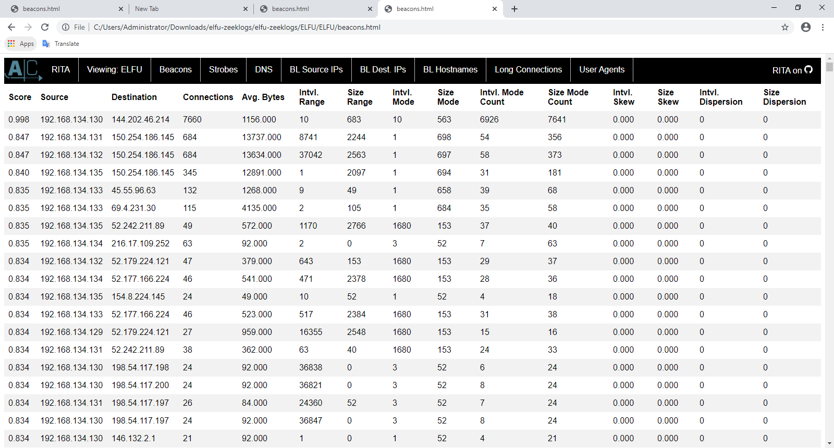Select interval range value 37042
Screen dimensions: 834x448
click(311, 155)
